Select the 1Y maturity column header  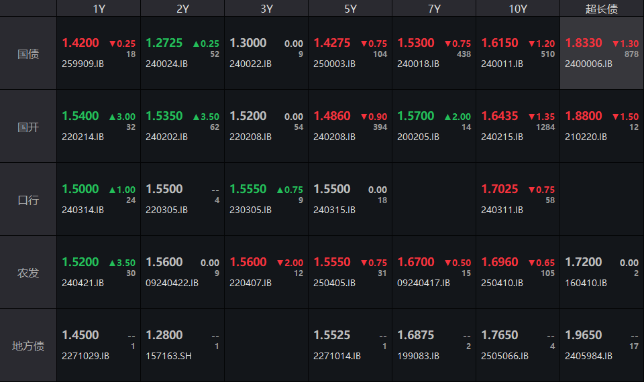[x=99, y=9]
